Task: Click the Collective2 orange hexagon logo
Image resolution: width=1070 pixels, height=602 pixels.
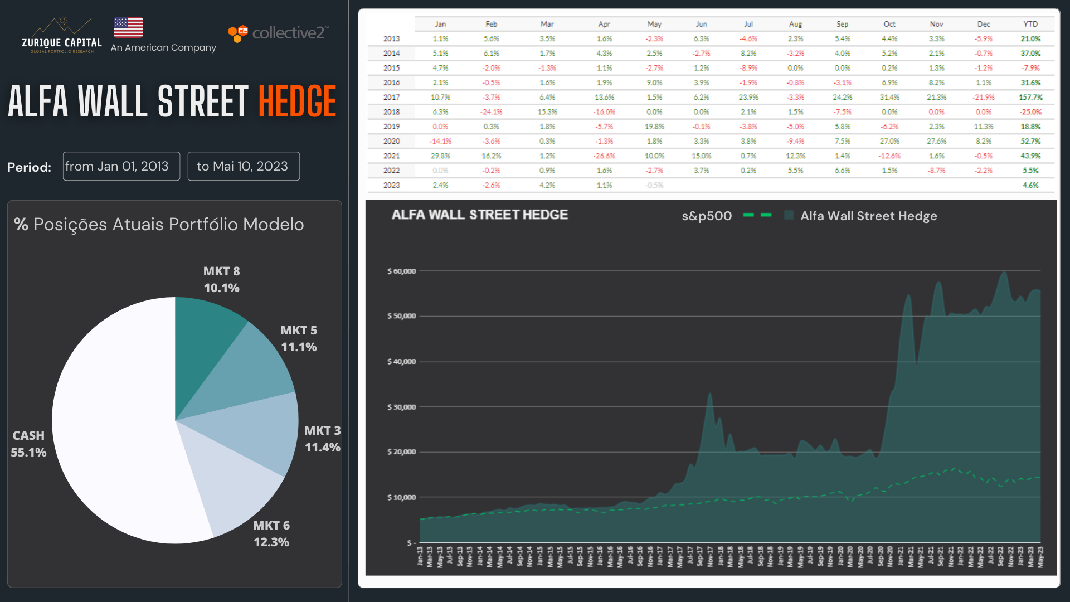Action: (238, 33)
